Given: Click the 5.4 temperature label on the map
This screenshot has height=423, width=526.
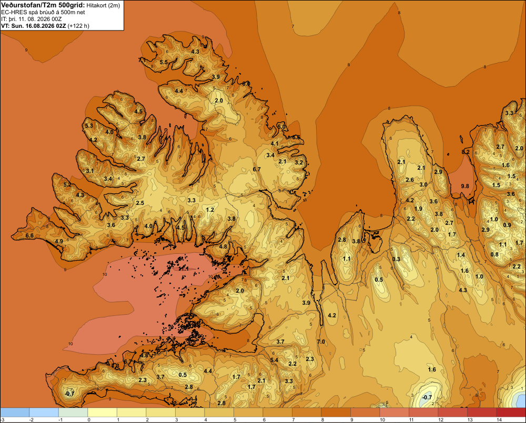Looking at the screenshot, I should point(274,360).
